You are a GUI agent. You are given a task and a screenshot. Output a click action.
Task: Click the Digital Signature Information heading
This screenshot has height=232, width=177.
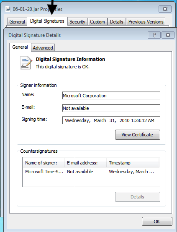(x=70, y=59)
